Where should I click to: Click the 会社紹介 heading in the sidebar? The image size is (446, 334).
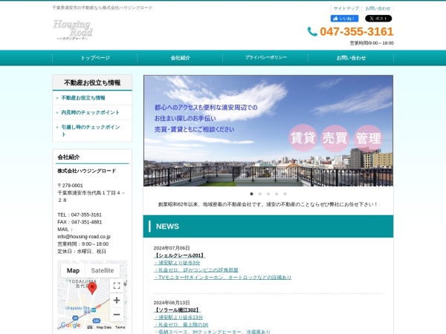pyautogui.click(x=68, y=157)
